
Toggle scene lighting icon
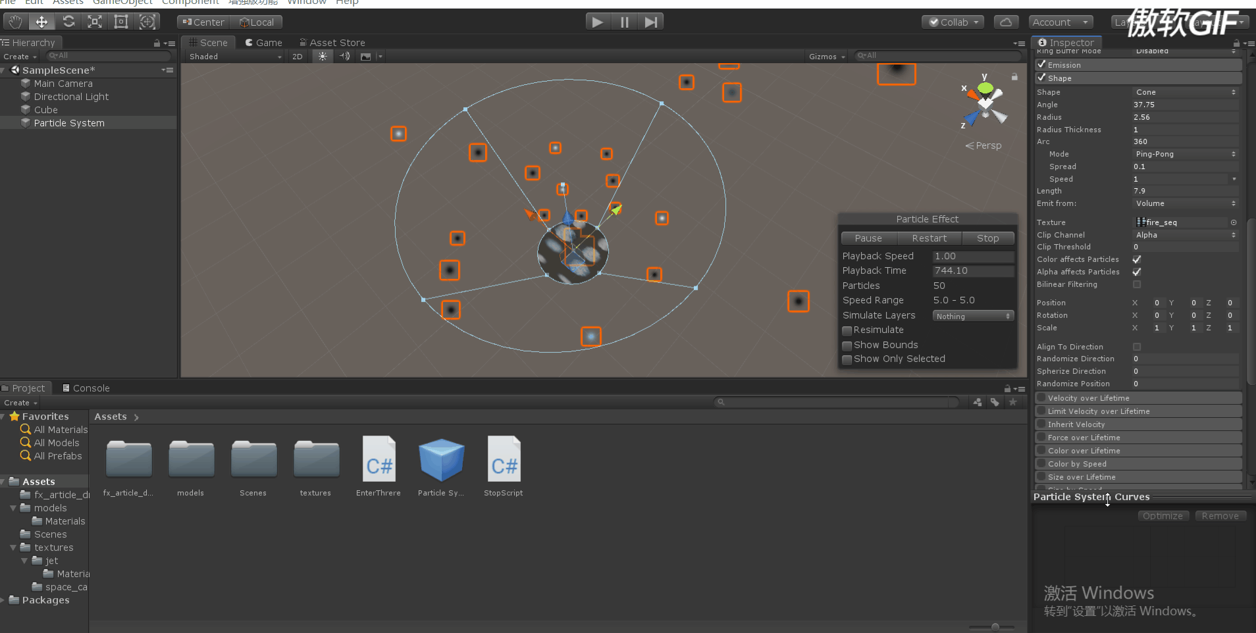coord(323,57)
